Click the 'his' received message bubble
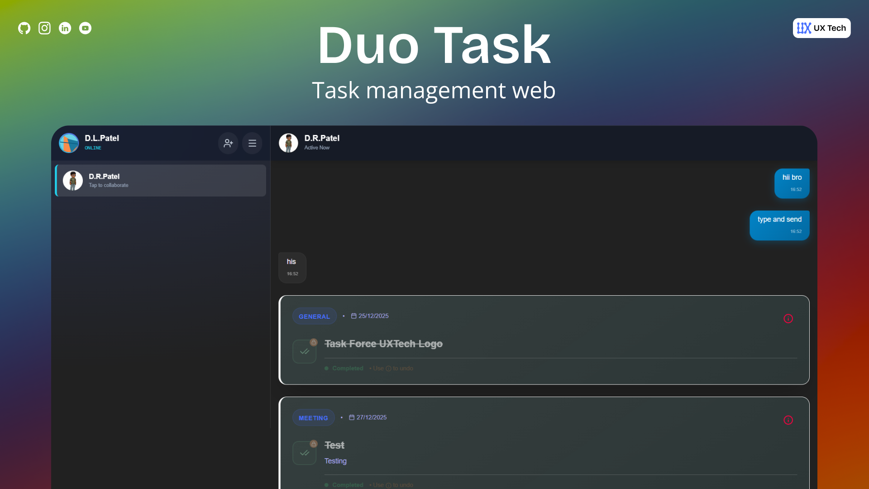 (292, 268)
